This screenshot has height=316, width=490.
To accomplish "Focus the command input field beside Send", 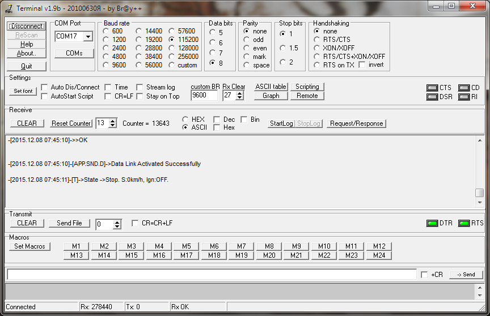I will [211, 275].
